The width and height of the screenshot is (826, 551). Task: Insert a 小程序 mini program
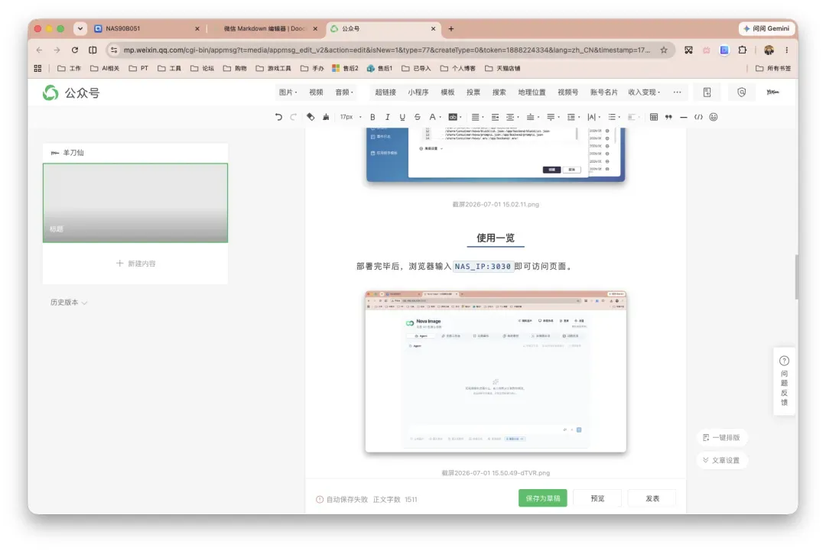point(418,92)
